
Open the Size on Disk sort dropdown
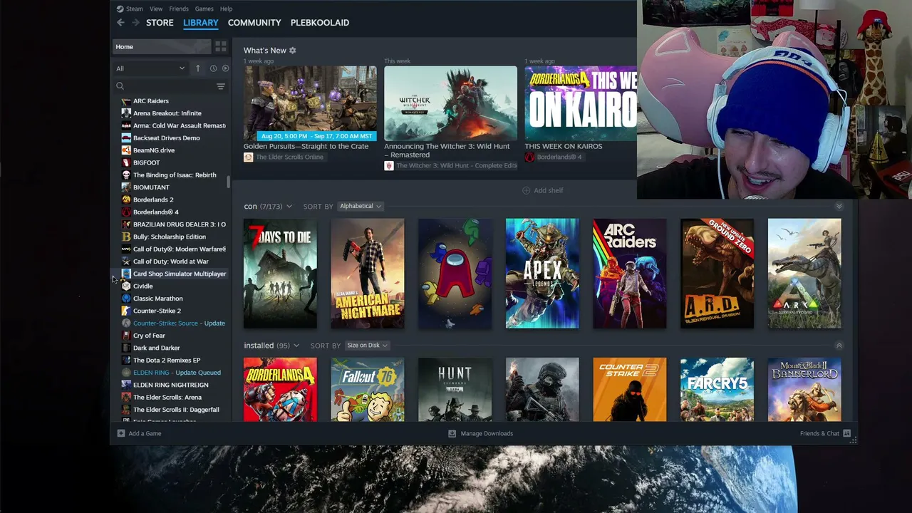[x=367, y=346]
